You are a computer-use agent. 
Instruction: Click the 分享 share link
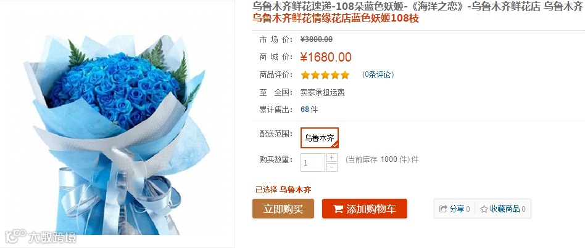point(457,209)
